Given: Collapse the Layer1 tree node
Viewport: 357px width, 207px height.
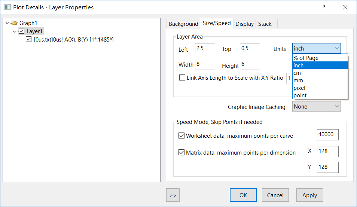Looking at the screenshot, I should click(14, 31).
